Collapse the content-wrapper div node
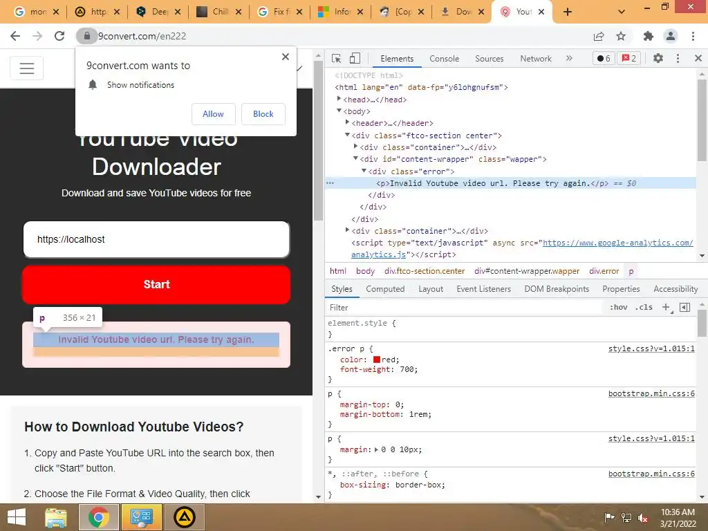Image resolution: width=708 pixels, height=531 pixels. click(355, 158)
